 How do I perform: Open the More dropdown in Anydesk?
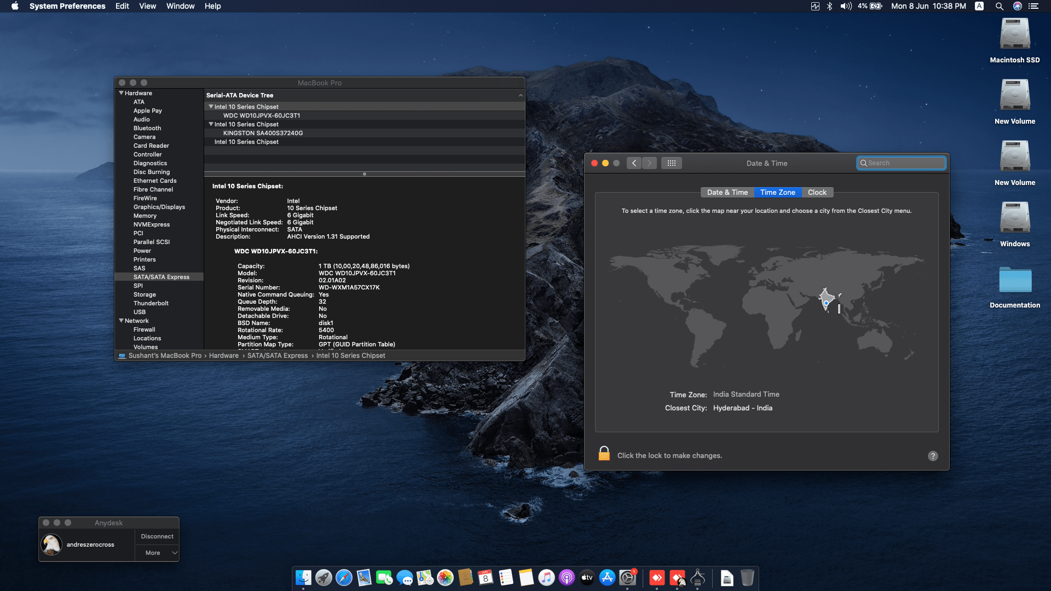pos(157,553)
